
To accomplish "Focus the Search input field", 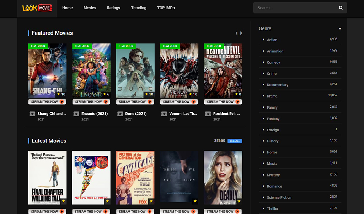I will [296, 8].
